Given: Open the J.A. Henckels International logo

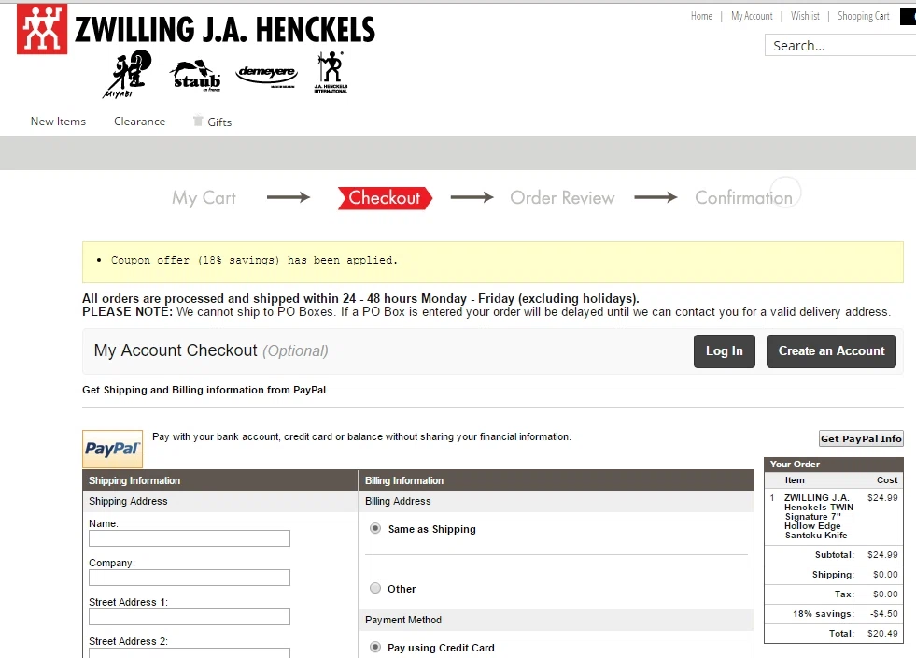Looking at the screenshot, I should [x=331, y=73].
